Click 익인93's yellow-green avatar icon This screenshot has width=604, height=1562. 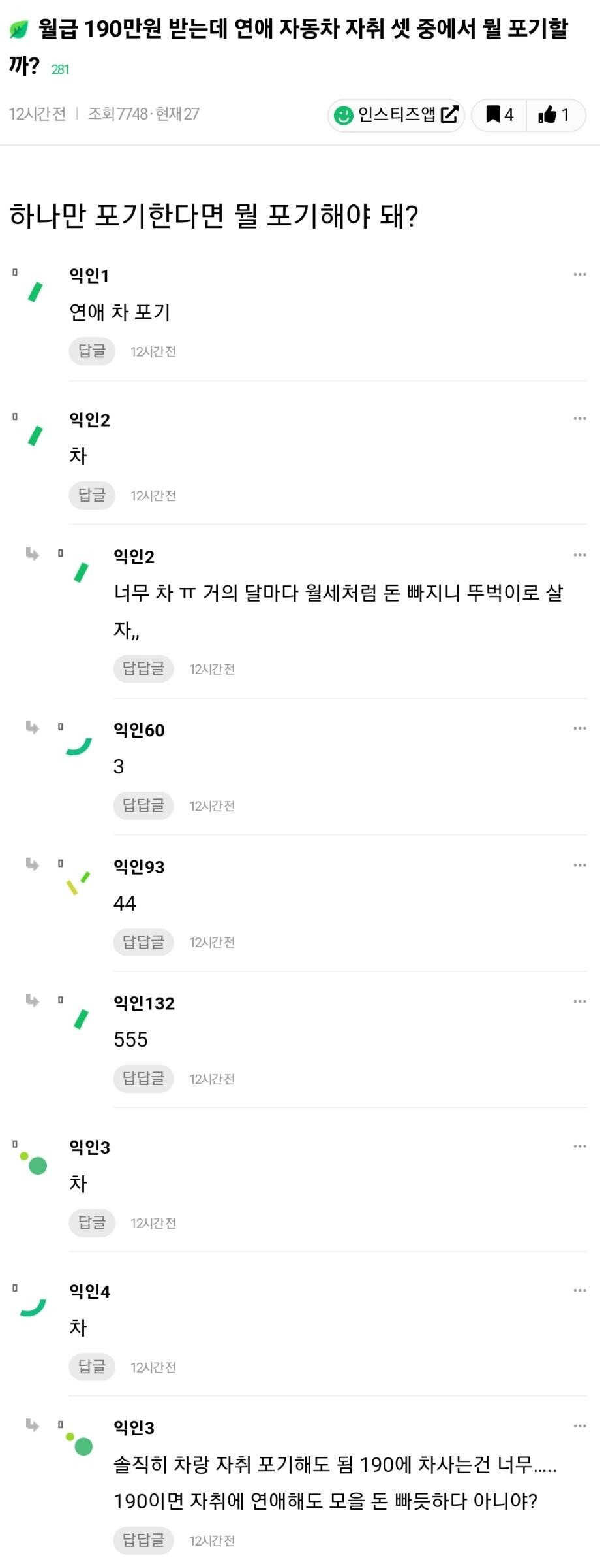[x=78, y=883]
